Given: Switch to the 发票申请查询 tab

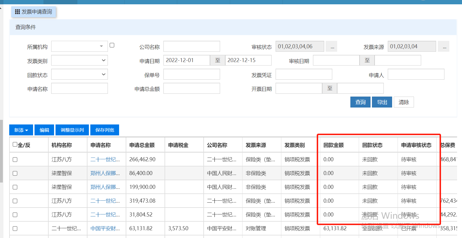Looking at the screenshot, I should (x=34, y=12).
